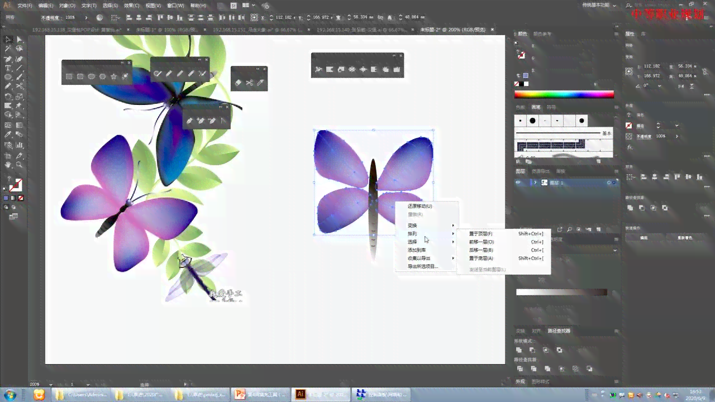
Task: Select the Magic Wand tool
Action: click(x=8, y=49)
